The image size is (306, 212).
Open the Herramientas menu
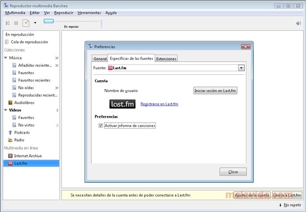click(89, 13)
